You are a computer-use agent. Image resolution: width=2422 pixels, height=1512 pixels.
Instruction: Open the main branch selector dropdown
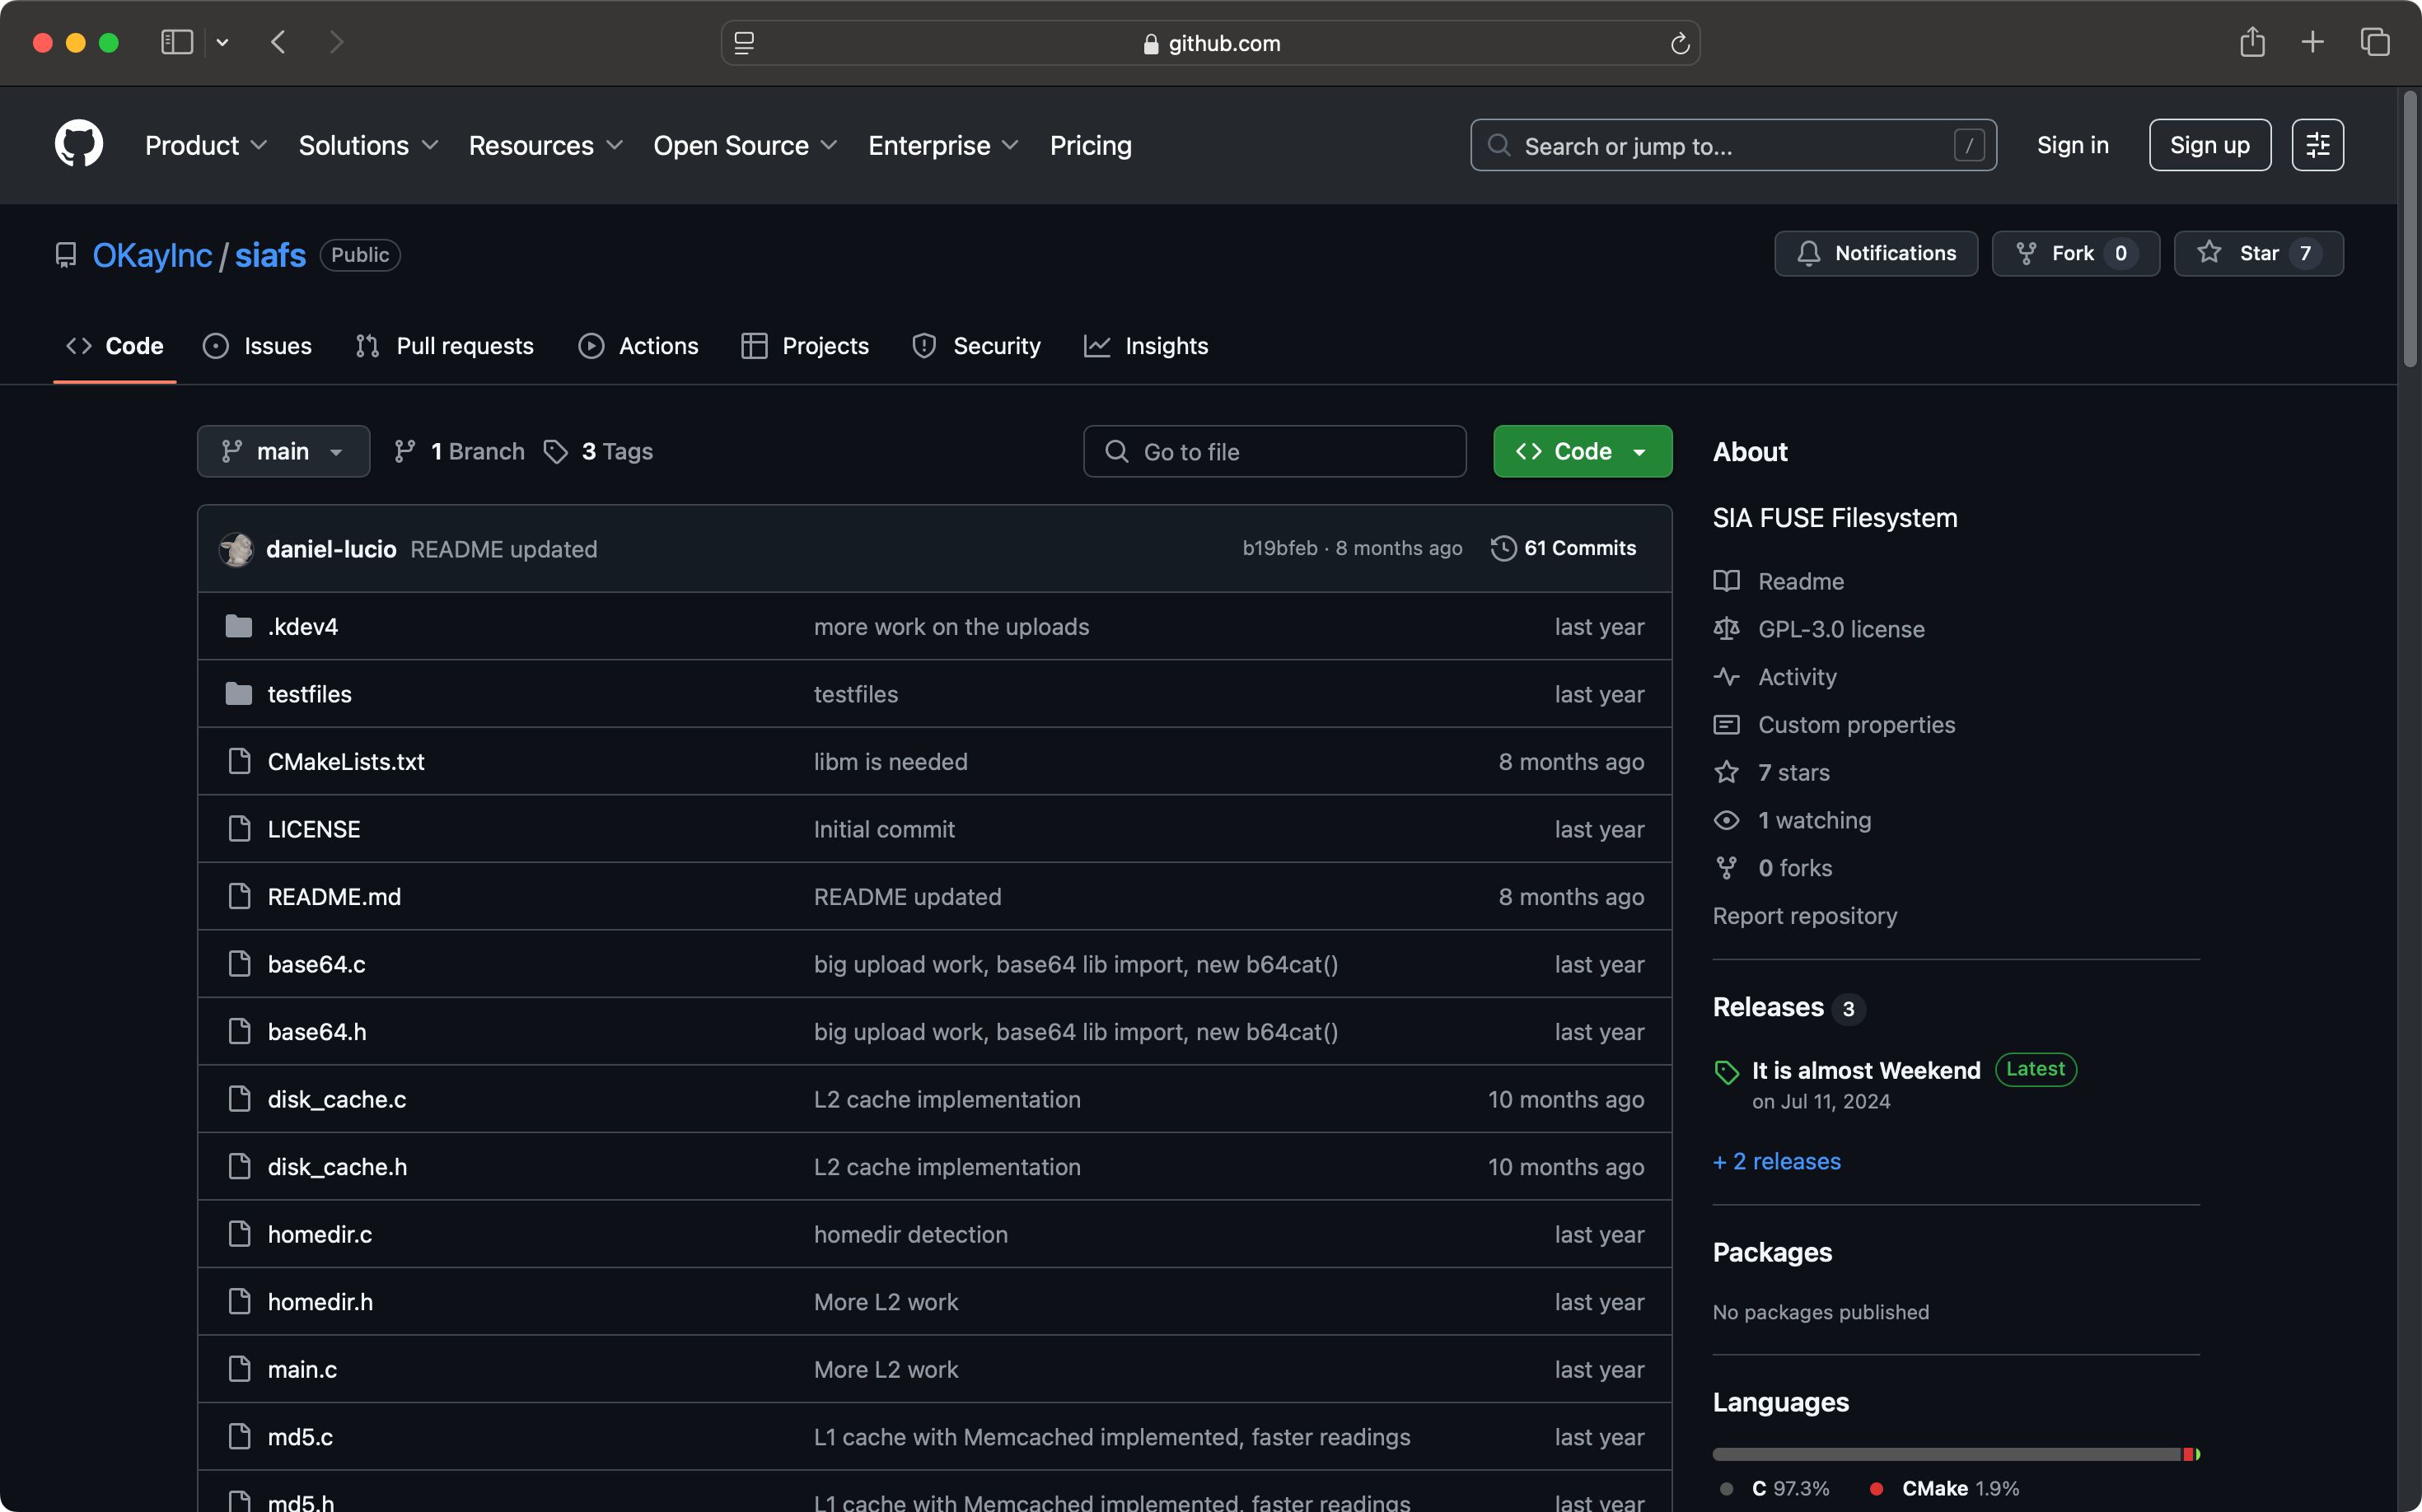[x=283, y=452]
